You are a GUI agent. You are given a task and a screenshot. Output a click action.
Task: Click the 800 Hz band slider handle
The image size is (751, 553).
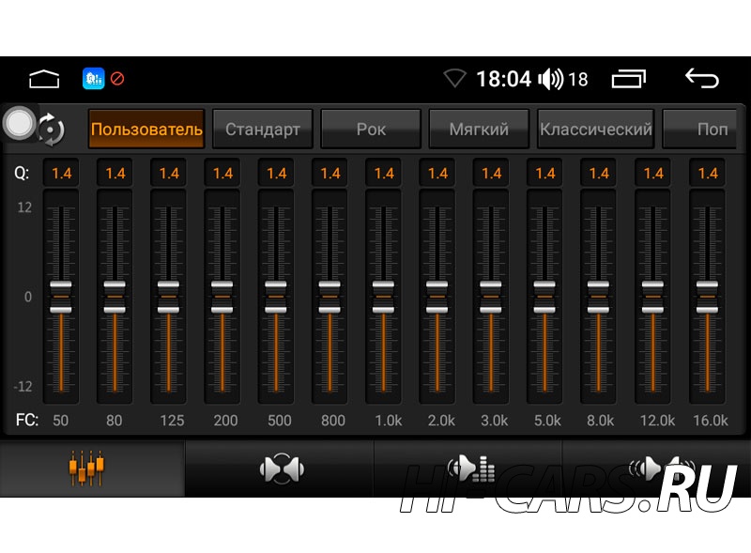(x=330, y=297)
